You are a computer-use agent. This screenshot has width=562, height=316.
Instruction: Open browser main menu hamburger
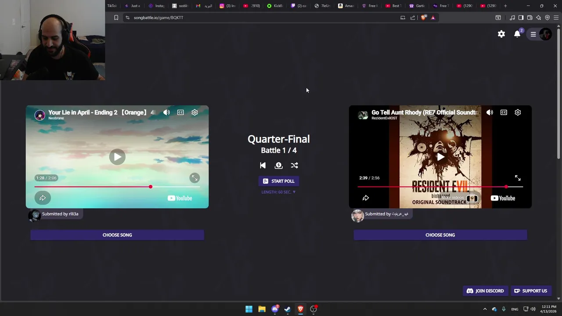click(556, 18)
